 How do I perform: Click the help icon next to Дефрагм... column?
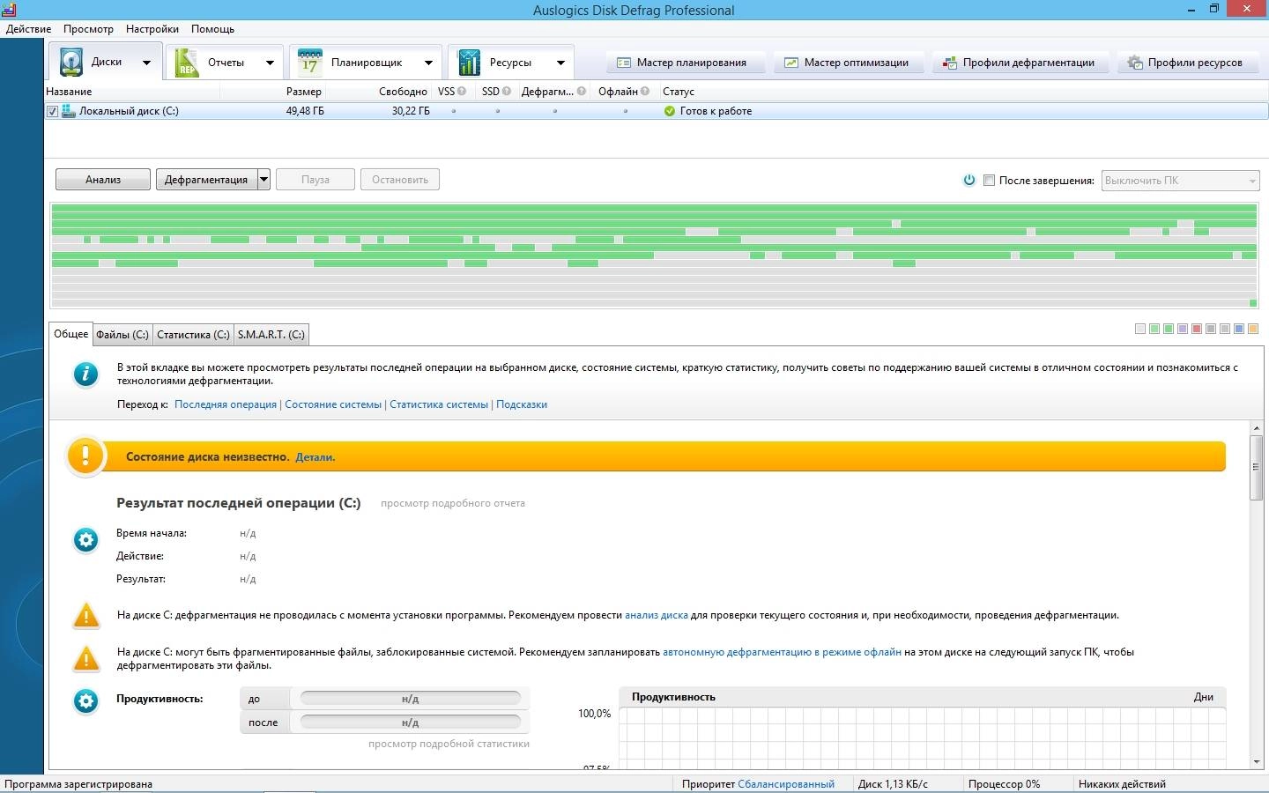(x=582, y=91)
